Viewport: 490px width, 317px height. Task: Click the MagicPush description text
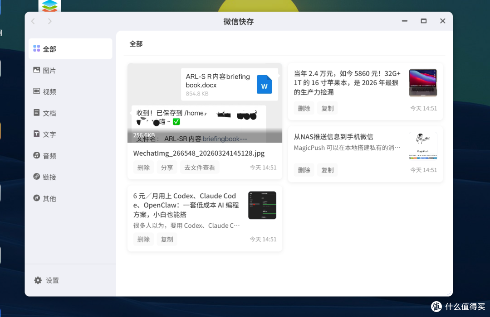coord(347,148)
